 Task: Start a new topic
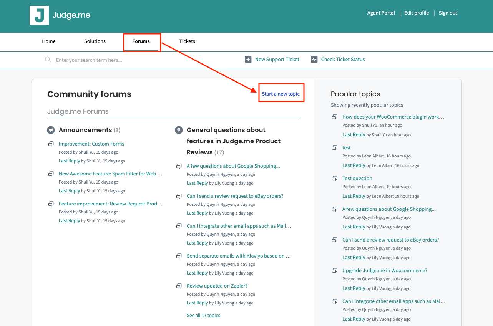281,94
